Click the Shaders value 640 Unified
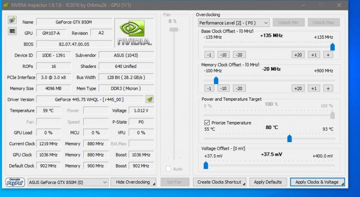 pos(126,67)
